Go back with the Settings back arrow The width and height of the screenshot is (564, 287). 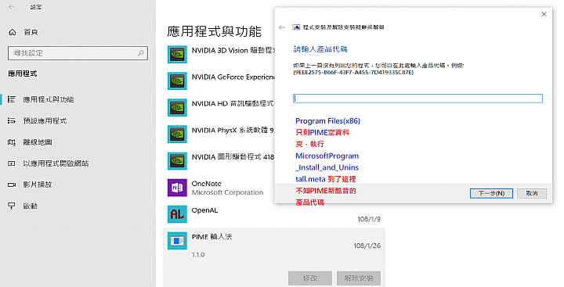[x=12, y=7]
